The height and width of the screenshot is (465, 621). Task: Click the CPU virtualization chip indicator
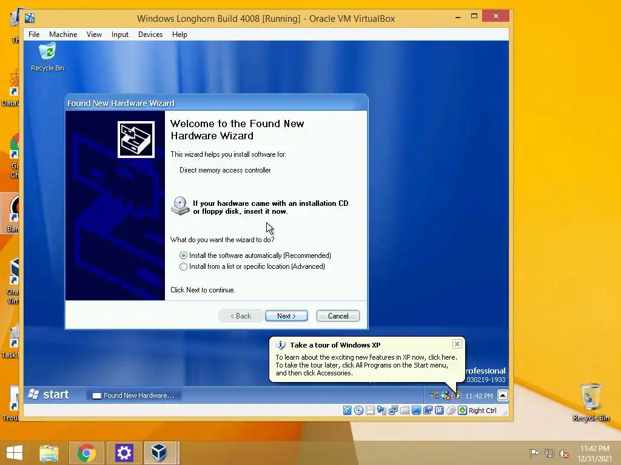click(439, 411)
